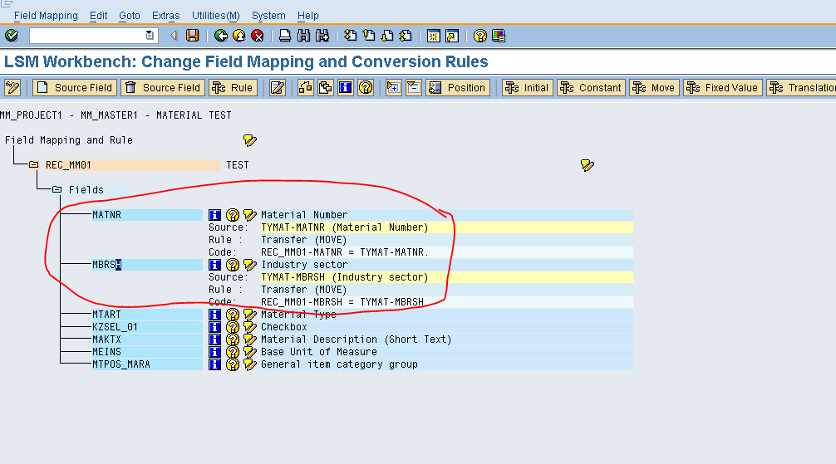Click edit pencil icon on MATNR row
The width and height of the screenshot is (836, 464).
pos(249,215)
